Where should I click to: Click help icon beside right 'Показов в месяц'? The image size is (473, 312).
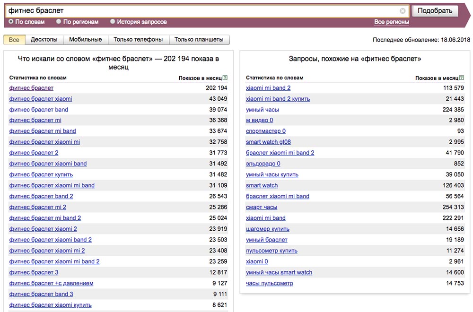click(x=462, y=78)
